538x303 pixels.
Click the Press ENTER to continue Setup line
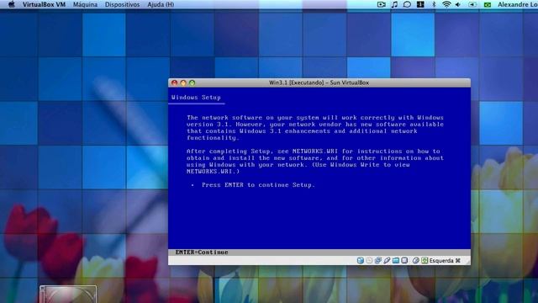258,185
